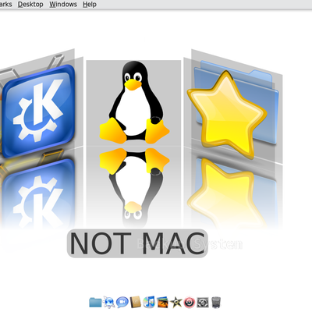Launch the movie star dock icon
Screen dimensions: 312x312
click(x=176, y=303)
